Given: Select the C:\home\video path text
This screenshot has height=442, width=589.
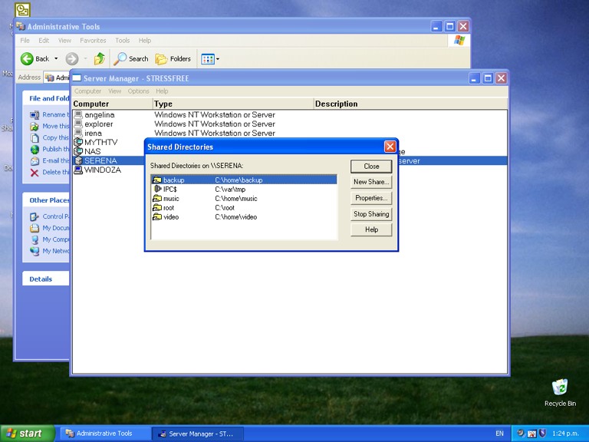Looking at the screenshot, I should [236, 217].
